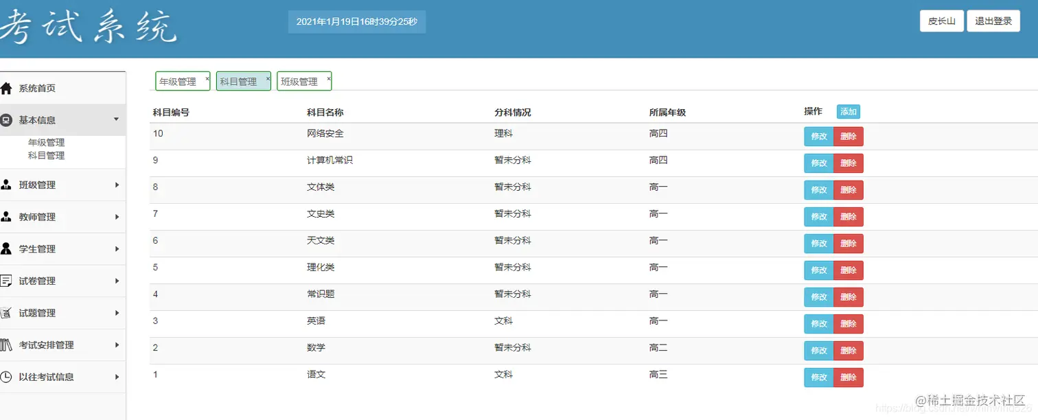This screenshot has height=420, width=1038.
Task: Expand the 学生管理 sidebar arrow
Action: pos(117,248)
